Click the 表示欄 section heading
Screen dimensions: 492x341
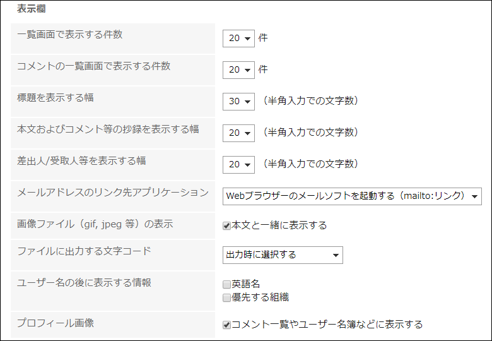(x=31, y=10)
